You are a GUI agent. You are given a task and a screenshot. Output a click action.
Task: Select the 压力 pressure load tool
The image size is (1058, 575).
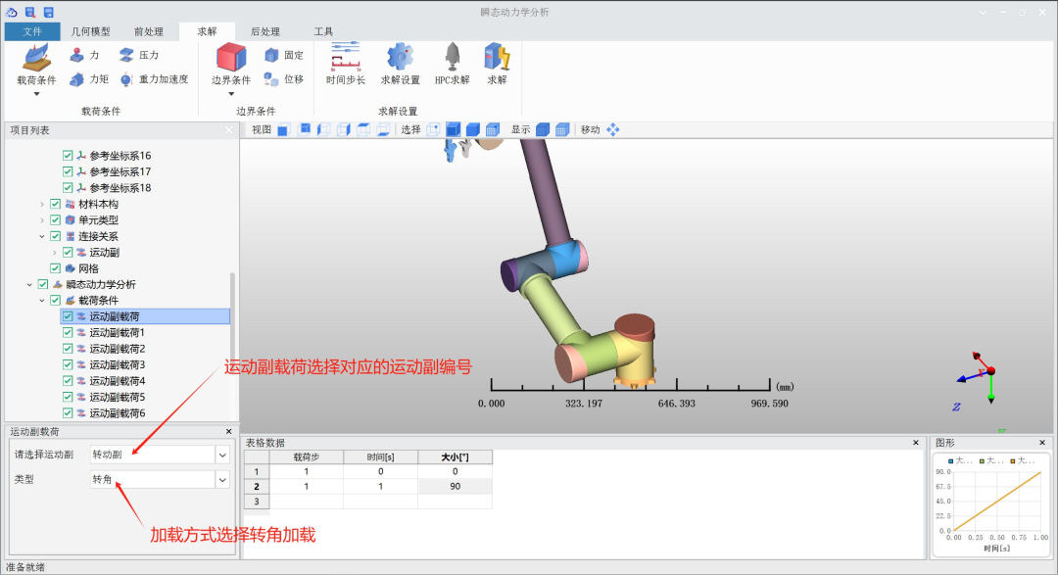coord(138,55)
